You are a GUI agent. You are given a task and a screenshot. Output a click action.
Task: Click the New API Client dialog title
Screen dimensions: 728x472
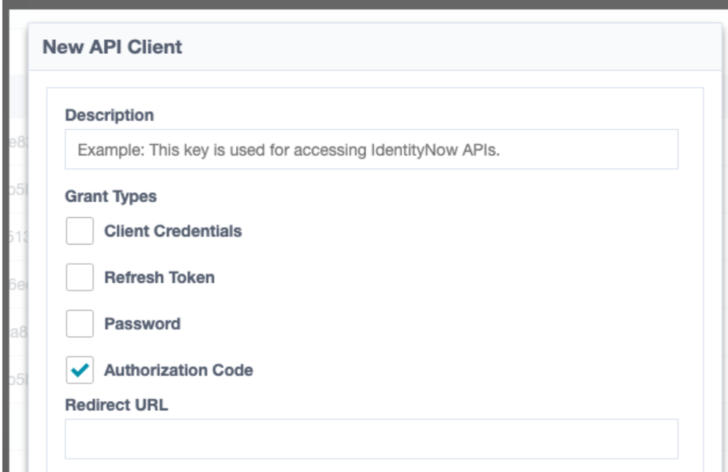pyautogui.click(x=112, y=47)
